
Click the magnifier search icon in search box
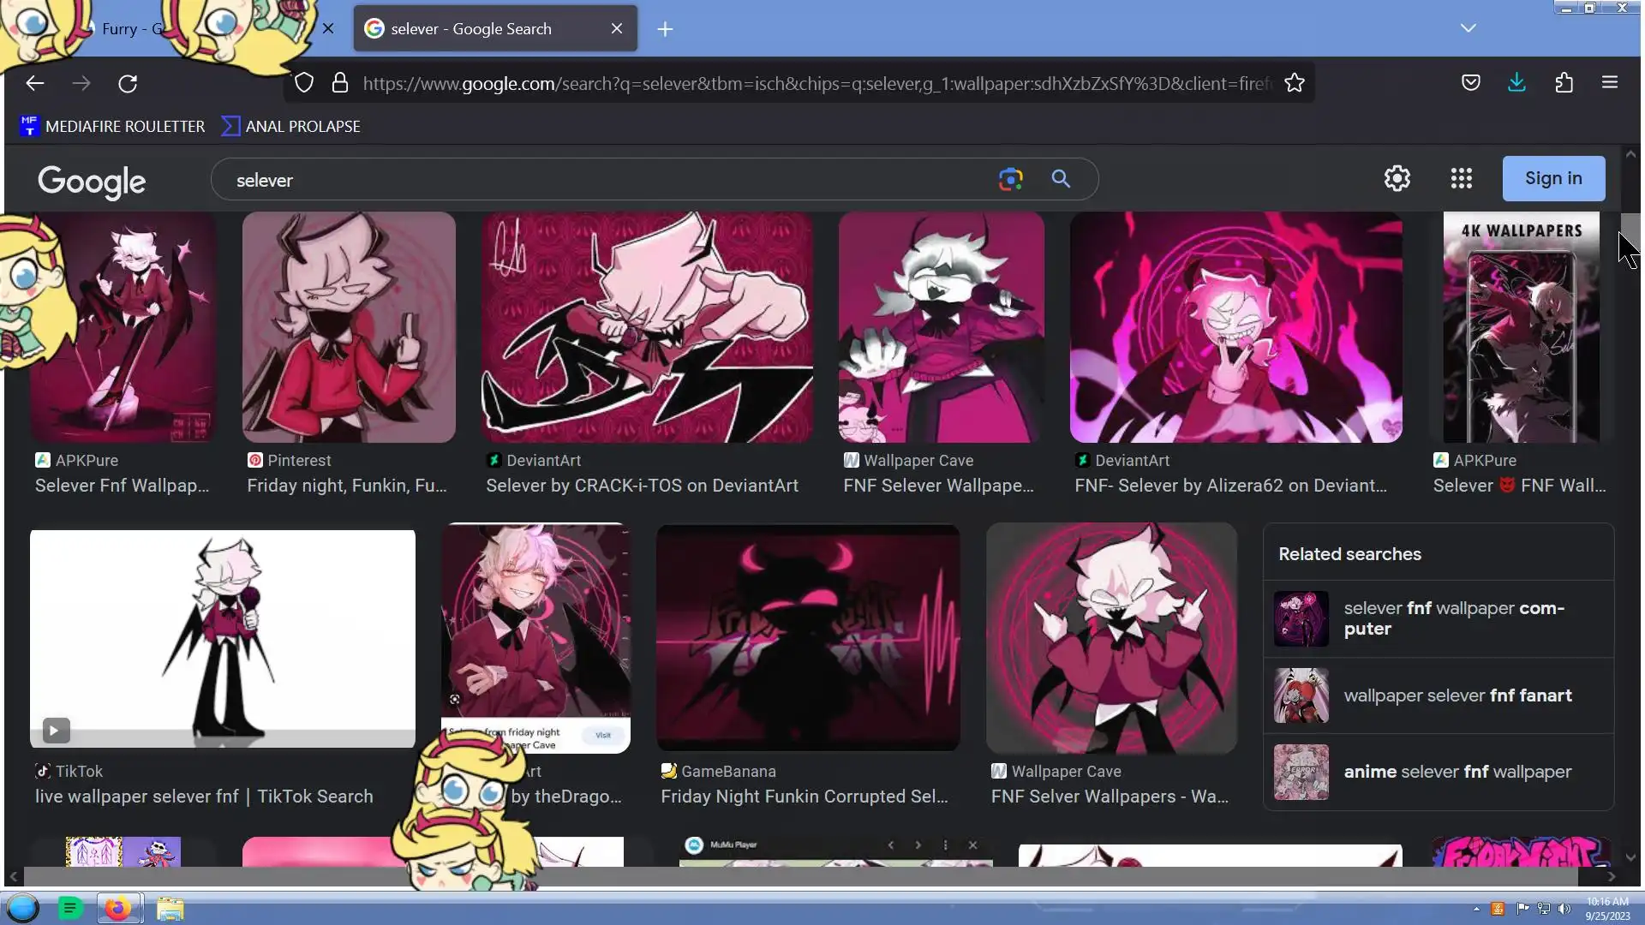(1061, 179)
